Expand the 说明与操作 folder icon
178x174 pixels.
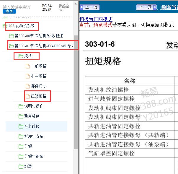click(x=21, y=106)
